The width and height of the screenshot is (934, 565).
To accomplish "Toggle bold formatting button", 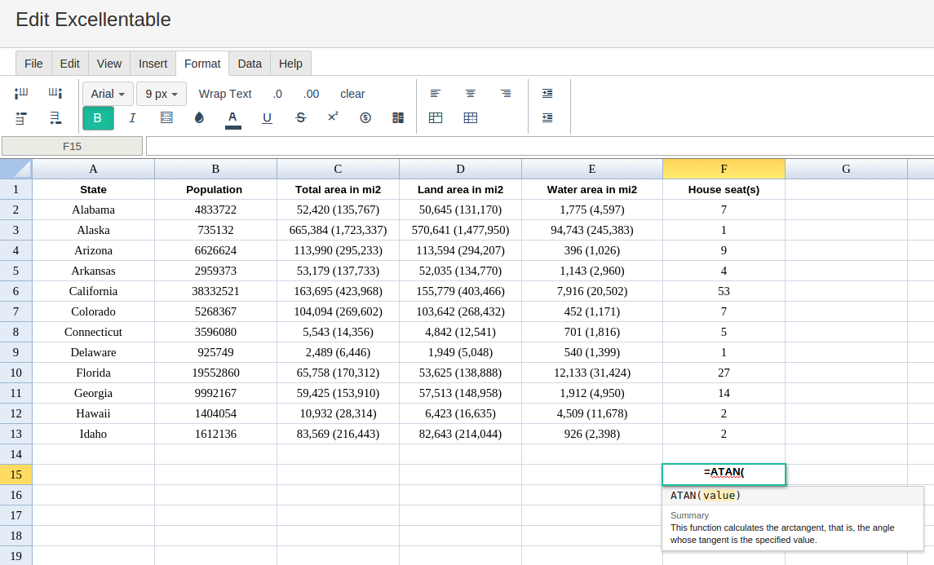I will click(98, 118).
